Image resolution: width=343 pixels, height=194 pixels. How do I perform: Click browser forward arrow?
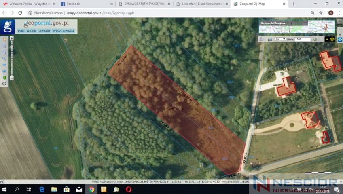coord(12,13)
